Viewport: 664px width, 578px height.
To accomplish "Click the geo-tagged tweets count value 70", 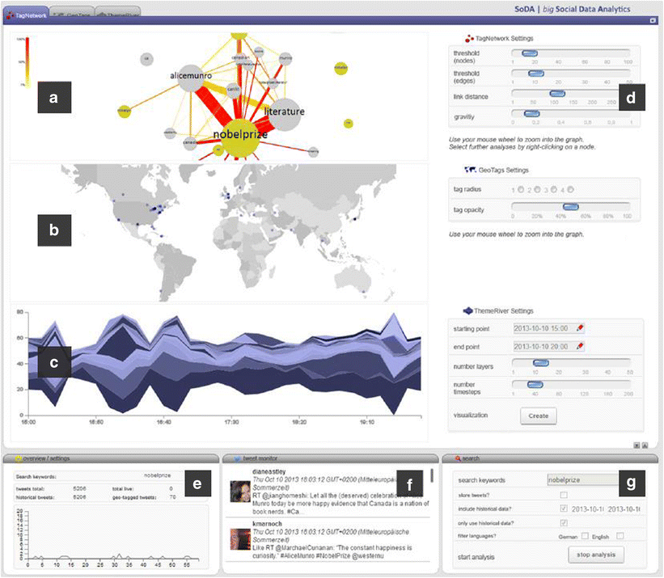I will [x=172, y=497].
